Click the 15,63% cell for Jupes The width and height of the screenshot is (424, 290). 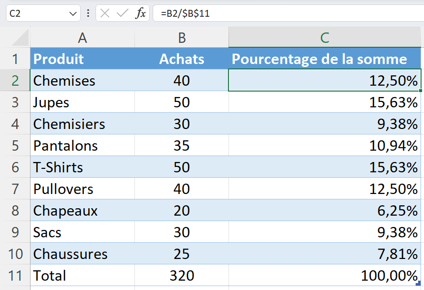coord(325,102)
